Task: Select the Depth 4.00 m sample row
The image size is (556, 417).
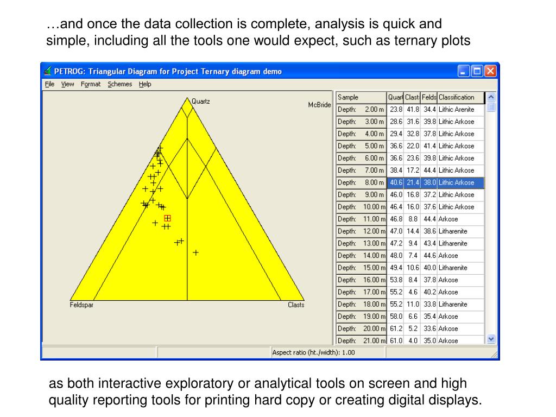Action: pyautogui.click(x=410, y=134)
